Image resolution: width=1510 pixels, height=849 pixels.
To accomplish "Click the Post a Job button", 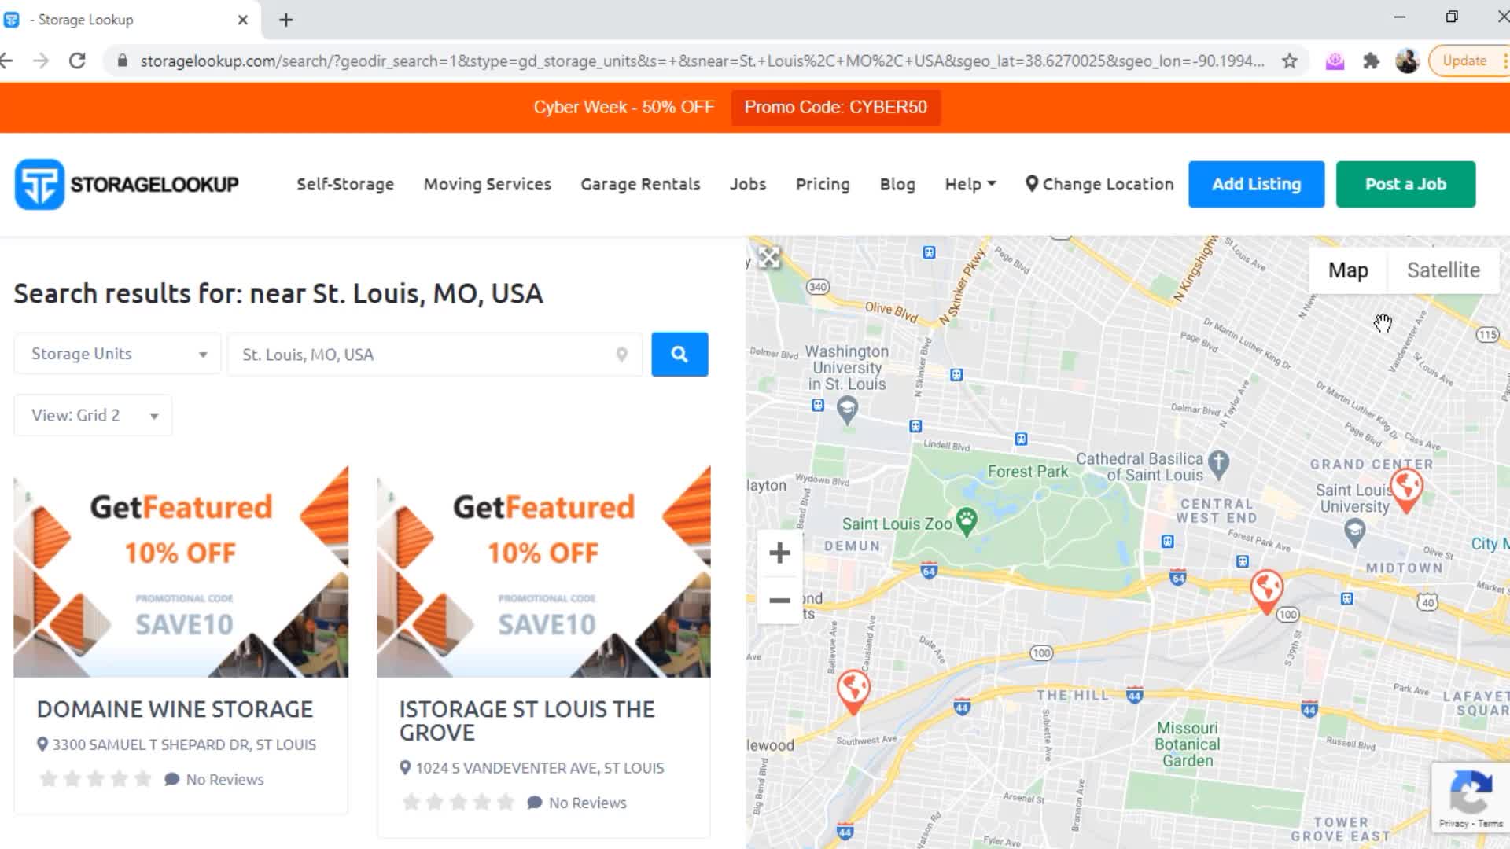I will [1405, 184].
